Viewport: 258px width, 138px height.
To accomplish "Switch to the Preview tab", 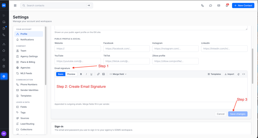I will pos(71,74).
